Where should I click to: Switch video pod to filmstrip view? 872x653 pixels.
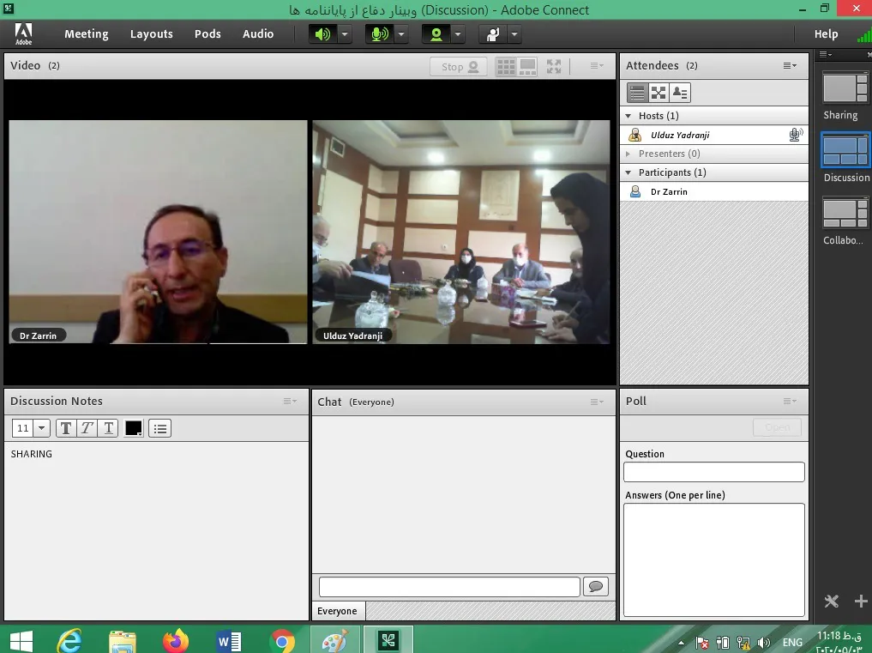point(527,66)
